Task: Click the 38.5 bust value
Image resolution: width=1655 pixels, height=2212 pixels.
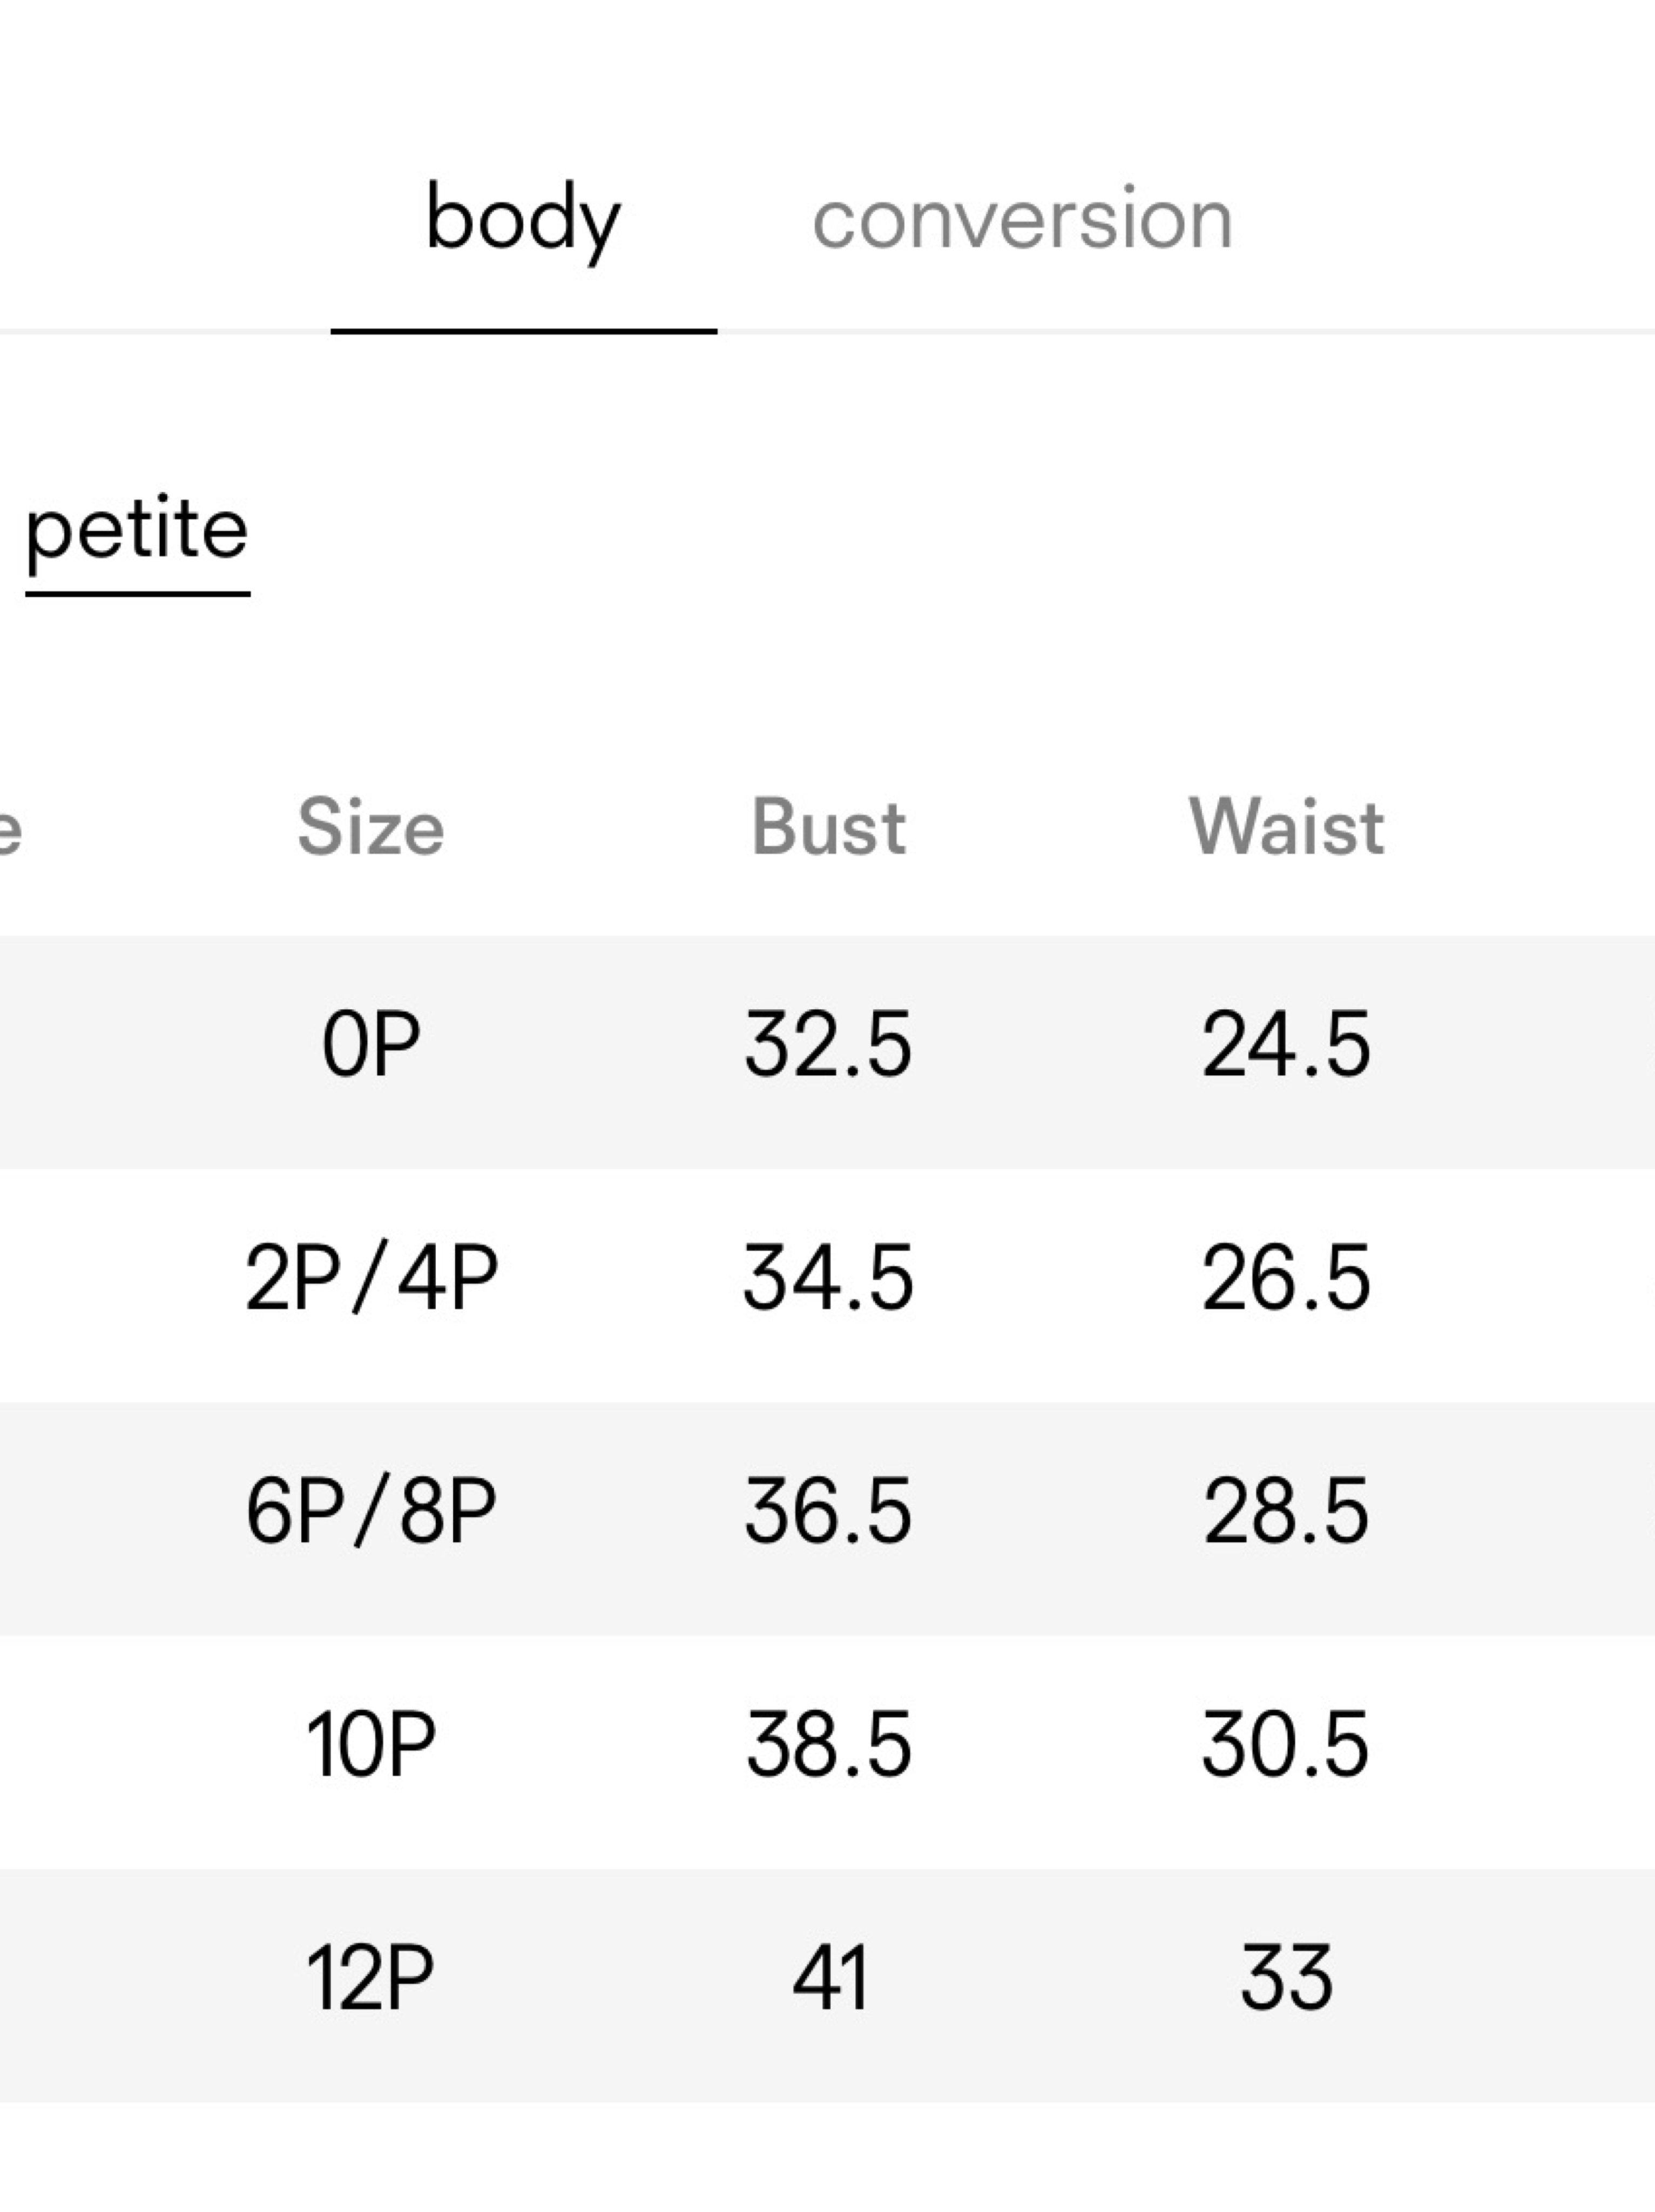Action: pos(828,1744)
